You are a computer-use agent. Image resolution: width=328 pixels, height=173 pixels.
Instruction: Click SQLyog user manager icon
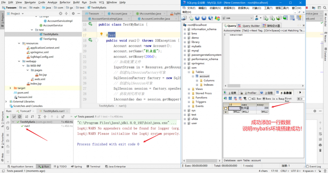(x=257, y=18)
